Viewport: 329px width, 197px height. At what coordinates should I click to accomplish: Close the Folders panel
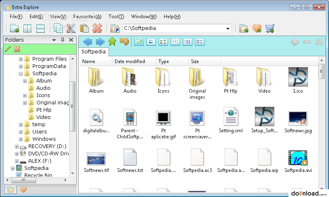(x=71, y=40)
